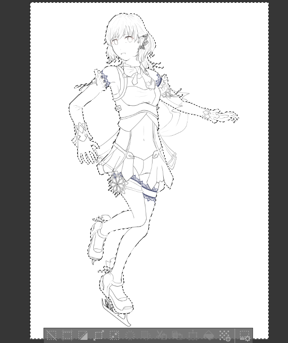Click the Invert selected area icon
The width and height of the screenshot is (288, 343).
point(83,335)
